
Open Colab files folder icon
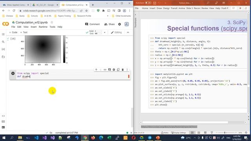[3, 57]
